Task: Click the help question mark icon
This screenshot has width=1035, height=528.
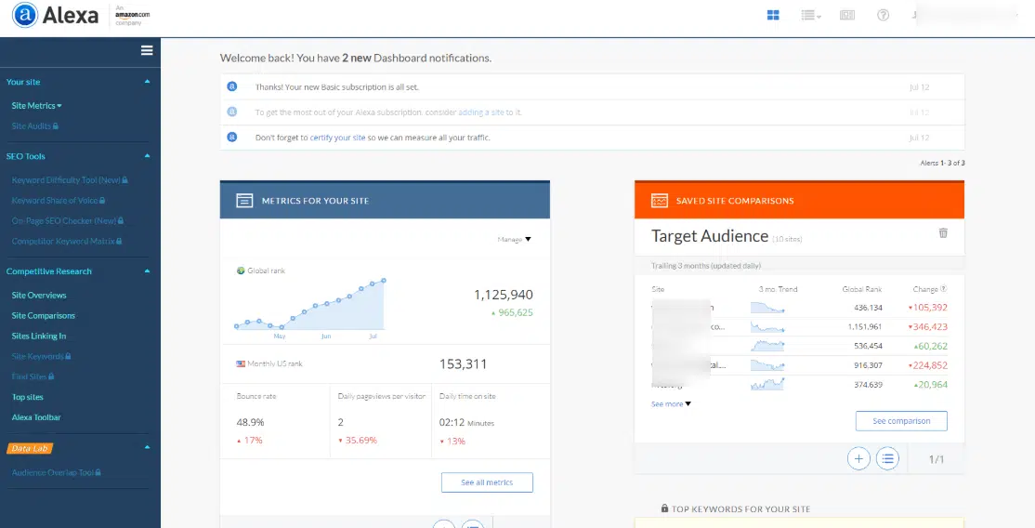Action: click(883, 15)
